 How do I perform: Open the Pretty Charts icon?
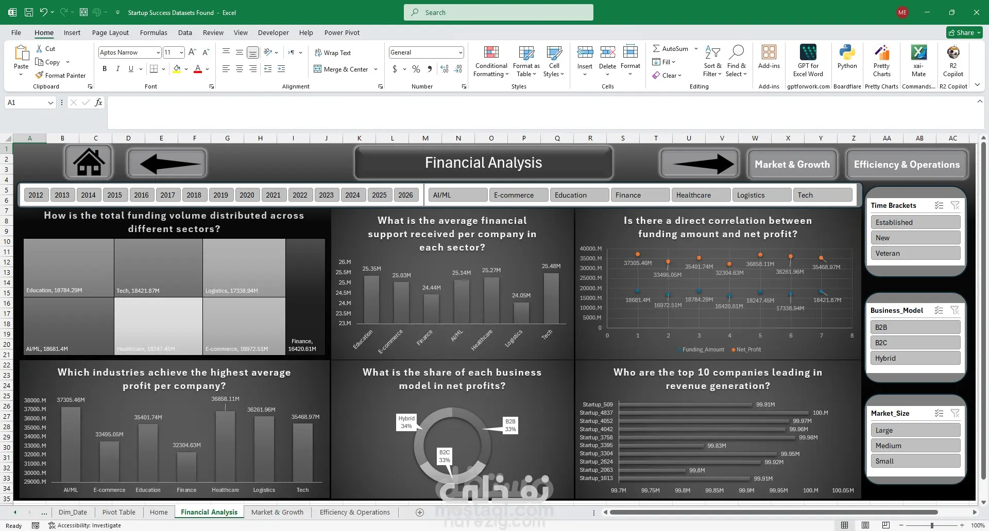pyautogui.click(x=881, y=52)
